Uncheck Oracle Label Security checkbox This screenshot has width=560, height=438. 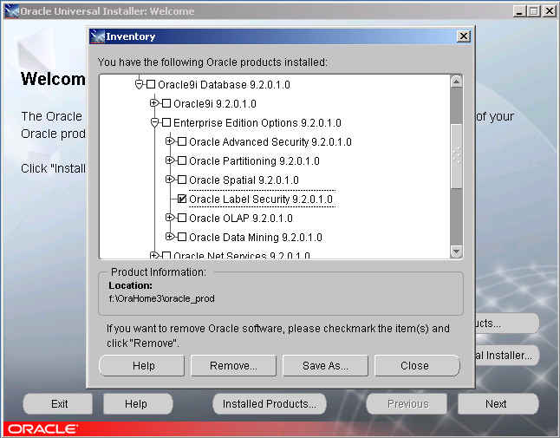(182, 199)
